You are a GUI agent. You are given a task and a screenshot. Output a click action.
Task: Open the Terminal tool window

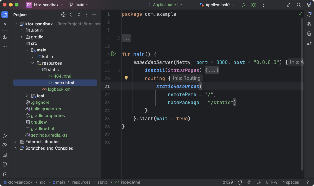(x=5, y=155)
